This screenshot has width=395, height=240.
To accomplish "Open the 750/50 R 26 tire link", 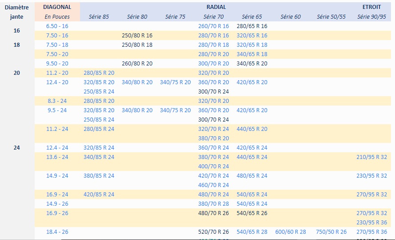I will (331, 232).
